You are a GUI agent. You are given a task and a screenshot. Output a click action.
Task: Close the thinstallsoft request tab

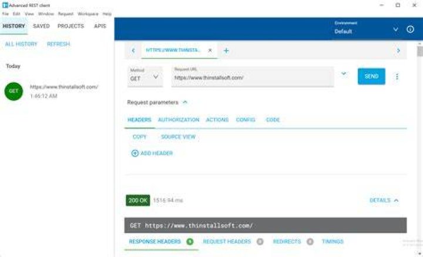coord(210,51)
